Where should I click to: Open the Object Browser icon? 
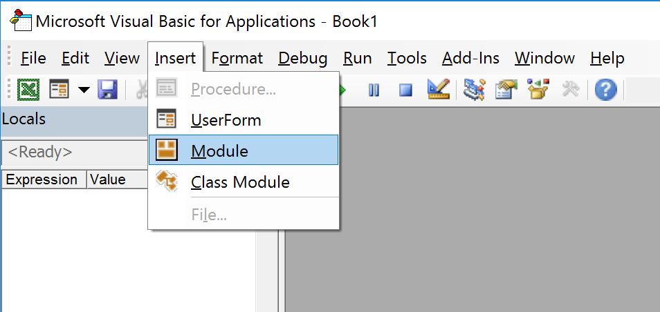pyautogui.click(x=538, y=90)
